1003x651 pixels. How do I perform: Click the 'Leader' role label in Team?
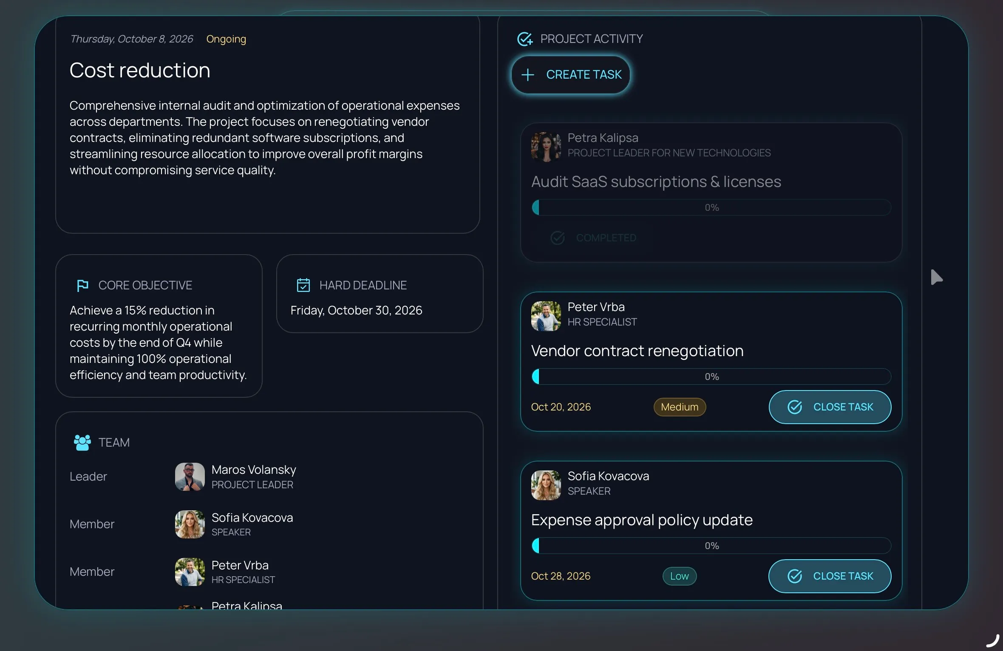click(x=88, y=477)
